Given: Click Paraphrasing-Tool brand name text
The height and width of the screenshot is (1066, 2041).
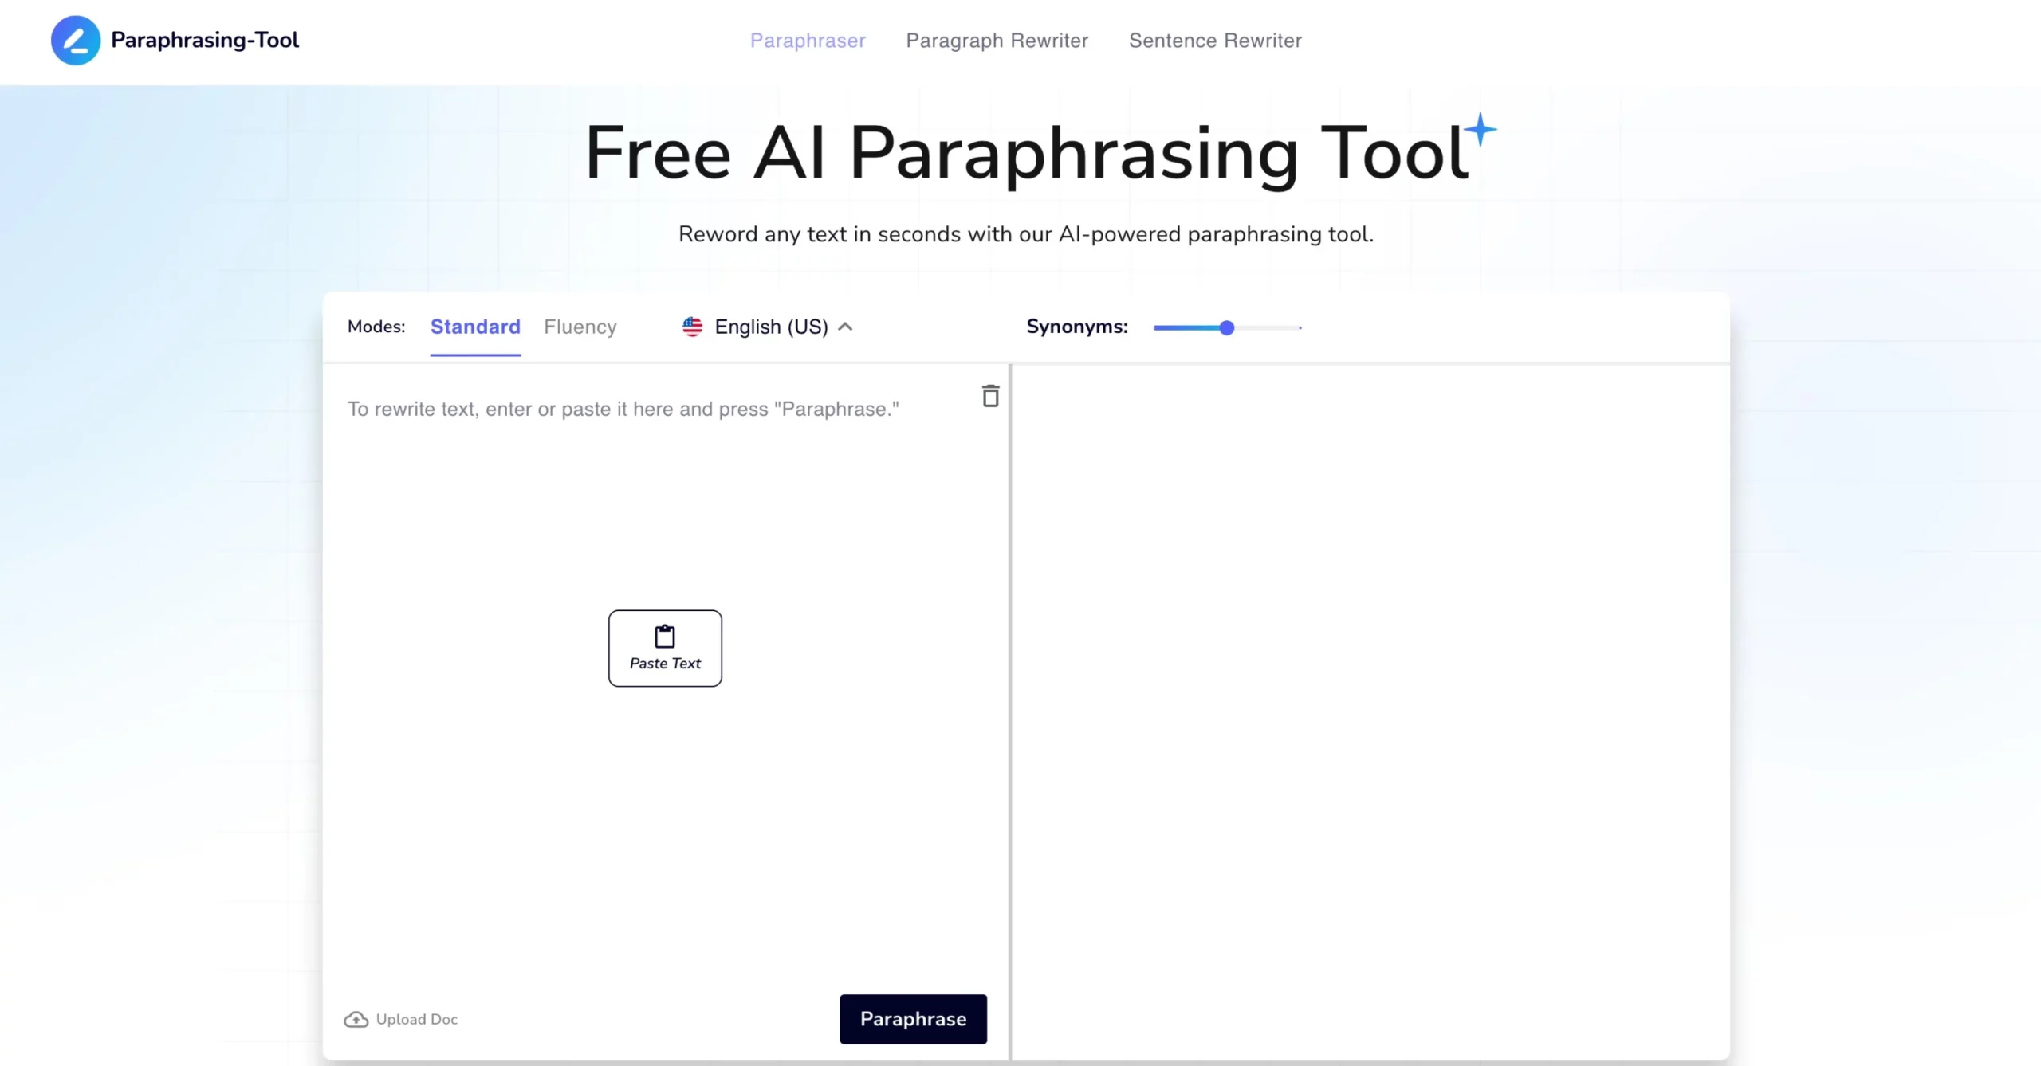Looking at the screenshot, I should click(x=205, y=40).
